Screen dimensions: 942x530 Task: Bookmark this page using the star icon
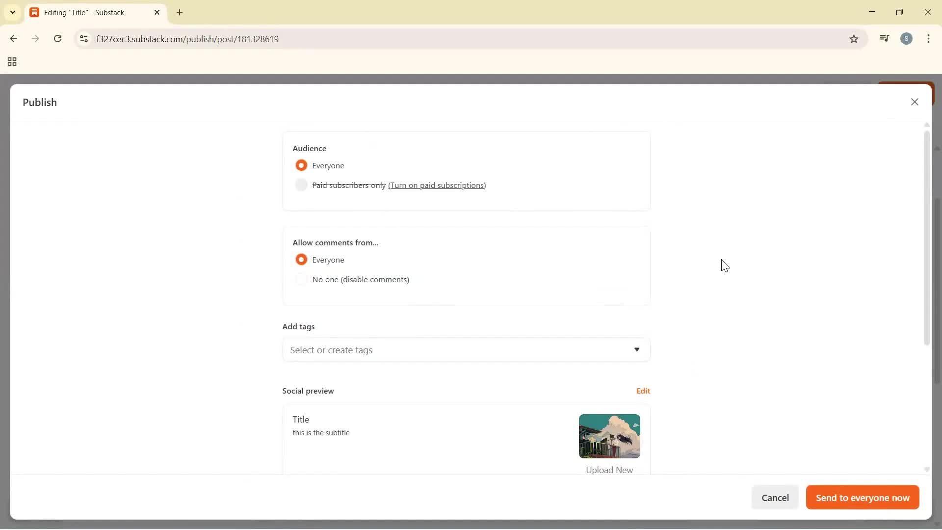coord(854,39)
